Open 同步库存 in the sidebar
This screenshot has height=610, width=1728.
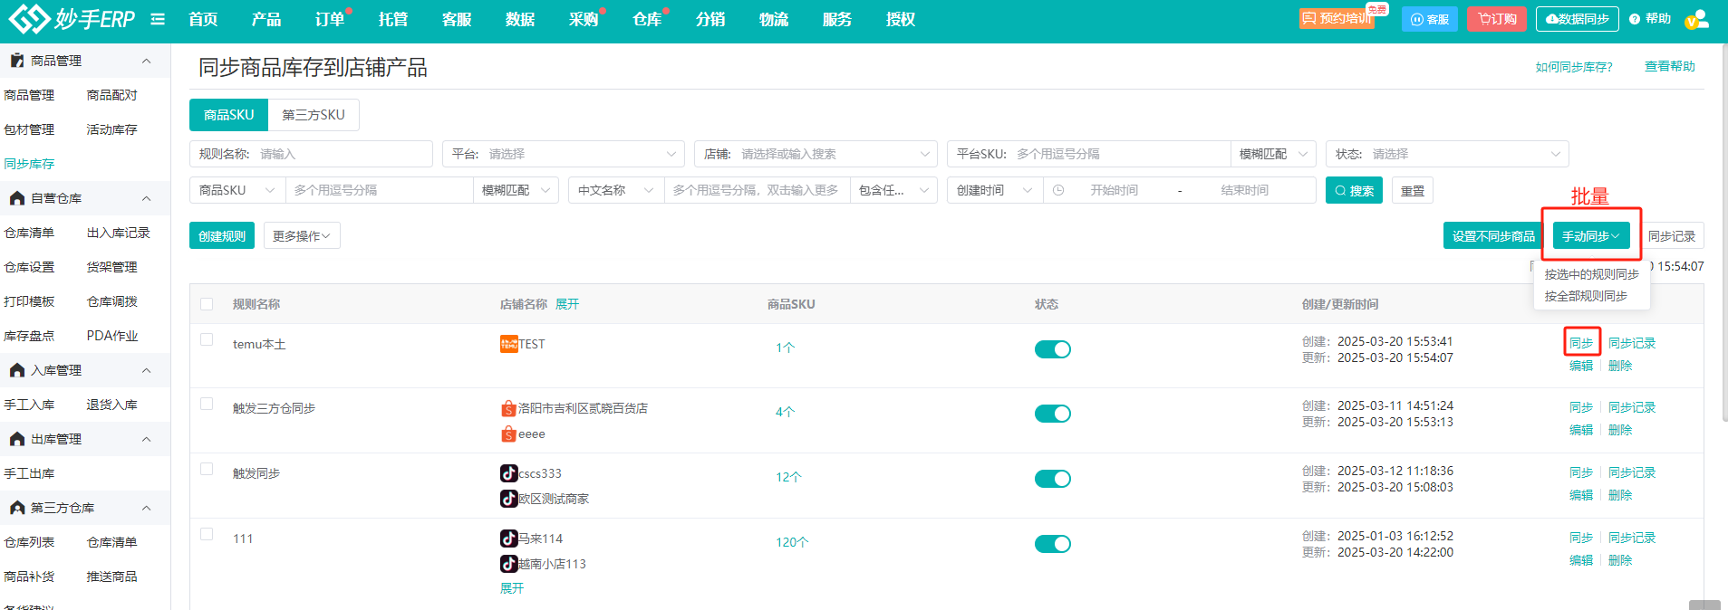pos(29,164)
